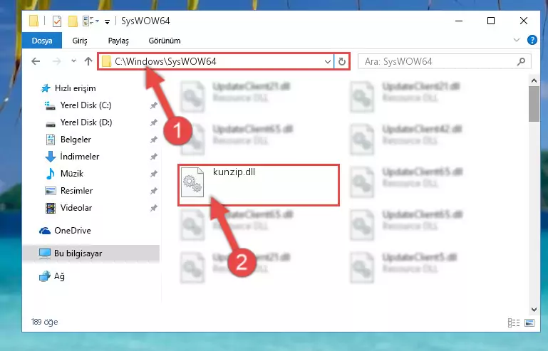This screenshot has height=351, width=548.
Task: Click the New folder quick access icon
Action: coord(73,21)
